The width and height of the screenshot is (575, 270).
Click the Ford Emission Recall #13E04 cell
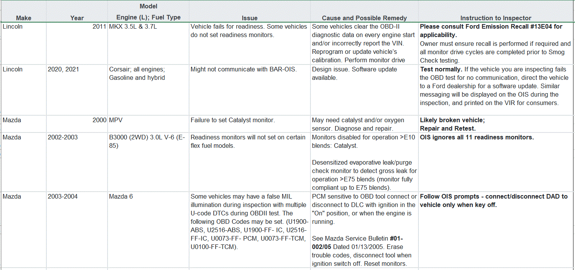point(496,43)
